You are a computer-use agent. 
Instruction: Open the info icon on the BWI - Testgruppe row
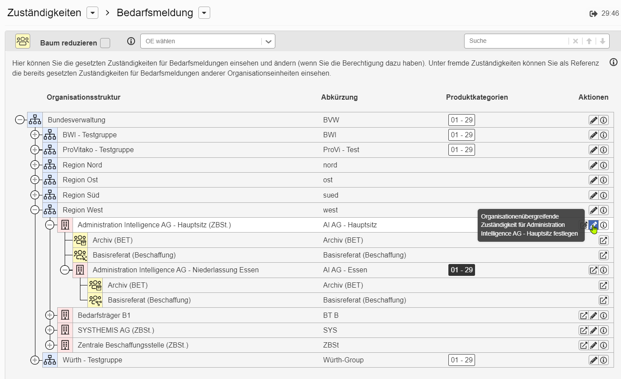tap(604, 135)
